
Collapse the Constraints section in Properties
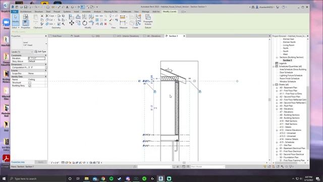(46, 56)
